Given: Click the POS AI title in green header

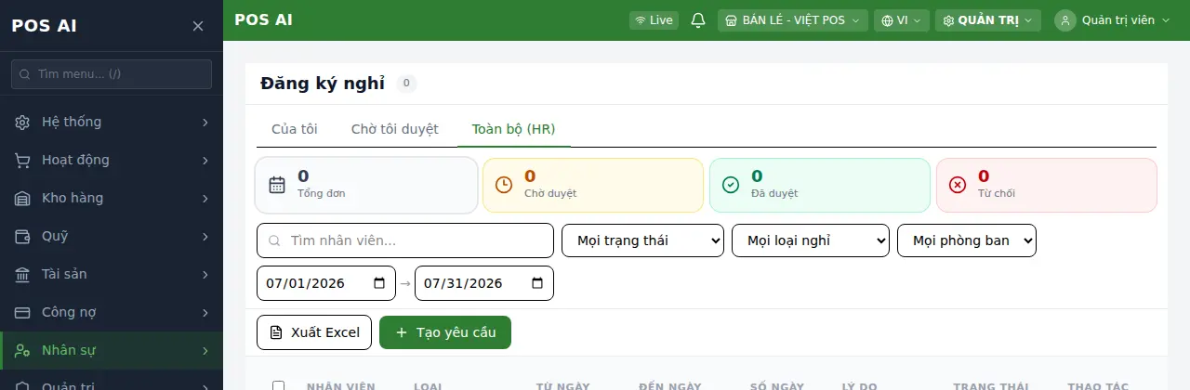Looking at the screenshot, I should click(264, 19).
